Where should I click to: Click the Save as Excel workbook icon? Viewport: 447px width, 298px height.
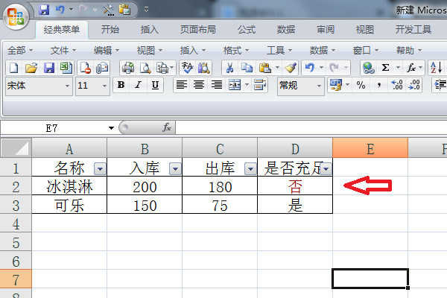(66, 68)
